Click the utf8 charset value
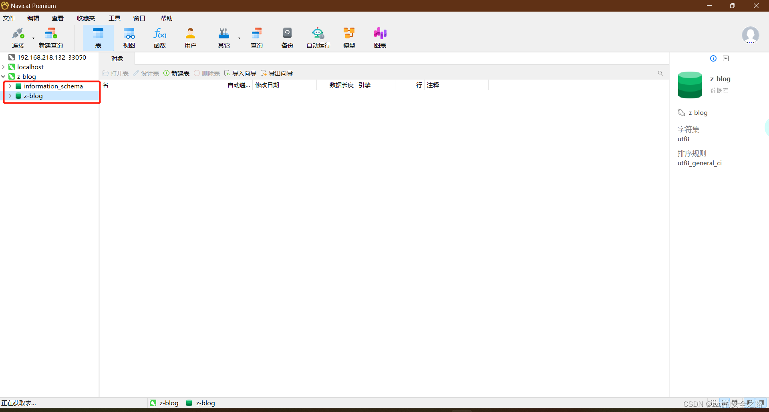This screenshot has height=412, width=769. 683,139
